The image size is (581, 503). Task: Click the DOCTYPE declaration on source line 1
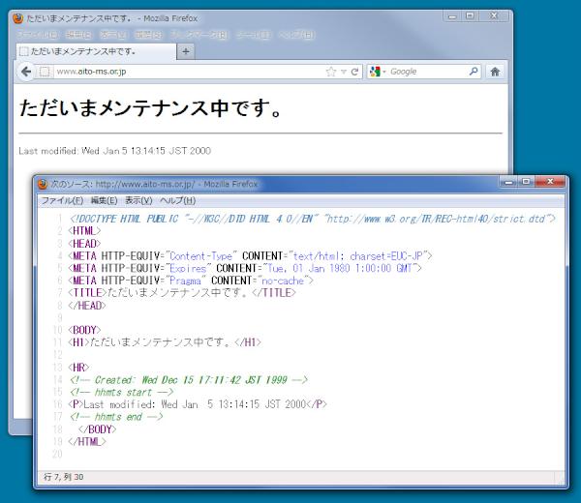pyautogui.click(x=312, y=219)
